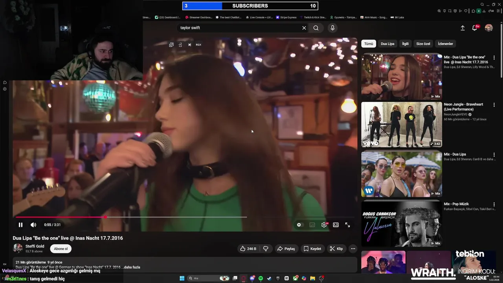Select the 'Size özel' filter chip
This screenshot has width=503, height=283.
pos(423,44)
